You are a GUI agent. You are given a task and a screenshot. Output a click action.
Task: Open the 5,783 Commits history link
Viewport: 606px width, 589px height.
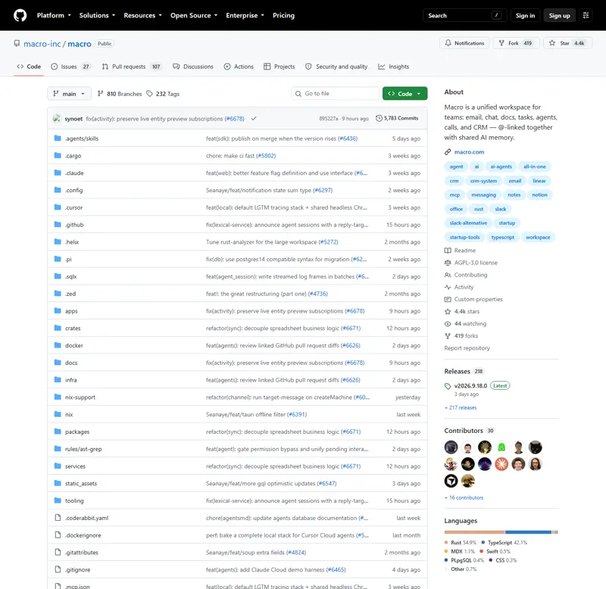point(397,118)
